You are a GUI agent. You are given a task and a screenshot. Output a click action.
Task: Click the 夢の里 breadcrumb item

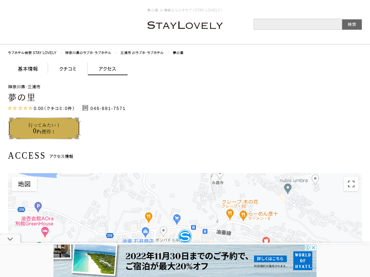click(178, 53)
